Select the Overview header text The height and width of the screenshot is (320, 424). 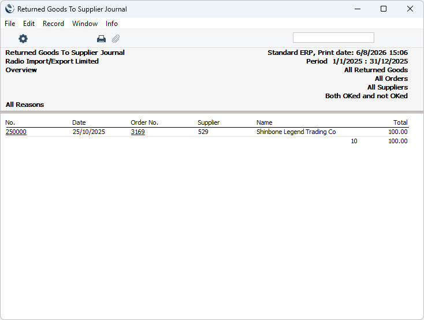(21, 70)
